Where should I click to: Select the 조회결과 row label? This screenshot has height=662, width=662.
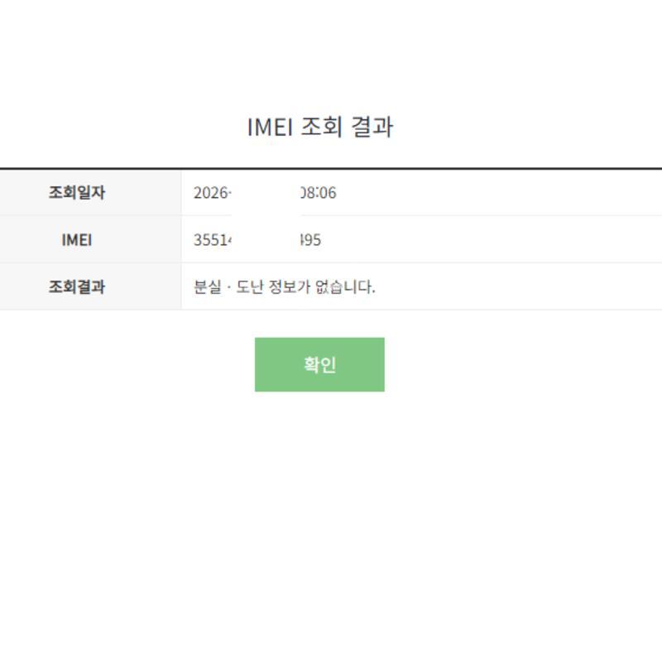(x=77, y=287)
